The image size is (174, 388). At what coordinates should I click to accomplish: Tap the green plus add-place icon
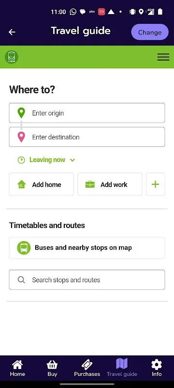155,184
